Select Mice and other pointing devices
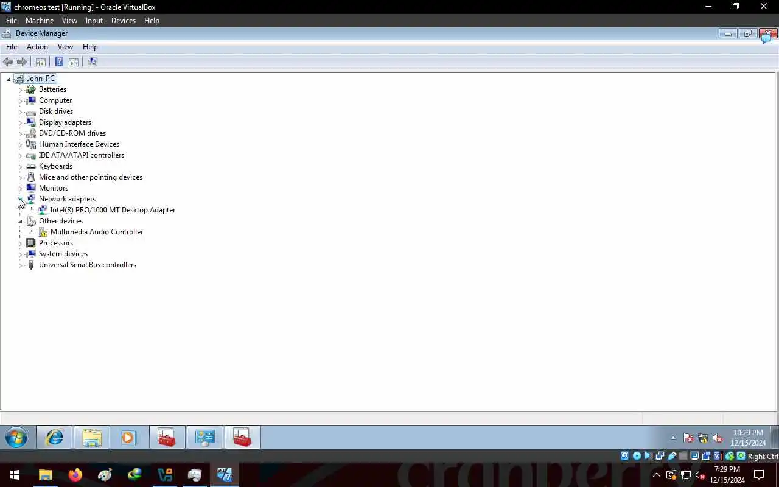Image resolution: width=779 pixels, height=487 pixels. pyautogui.click(x=91, y=177)
